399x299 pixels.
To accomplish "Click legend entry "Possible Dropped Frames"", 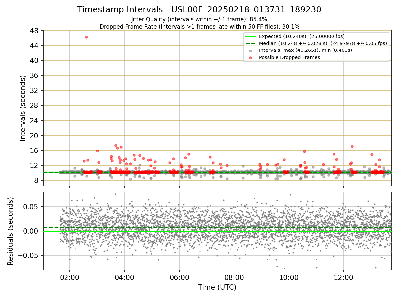I will pyautogui.click(x=289, y=57).
